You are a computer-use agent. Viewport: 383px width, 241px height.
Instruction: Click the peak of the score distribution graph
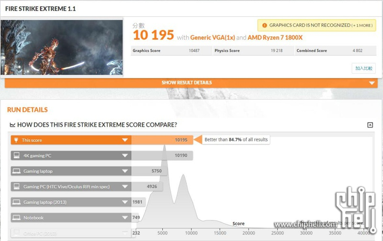[x=164, y=146]
